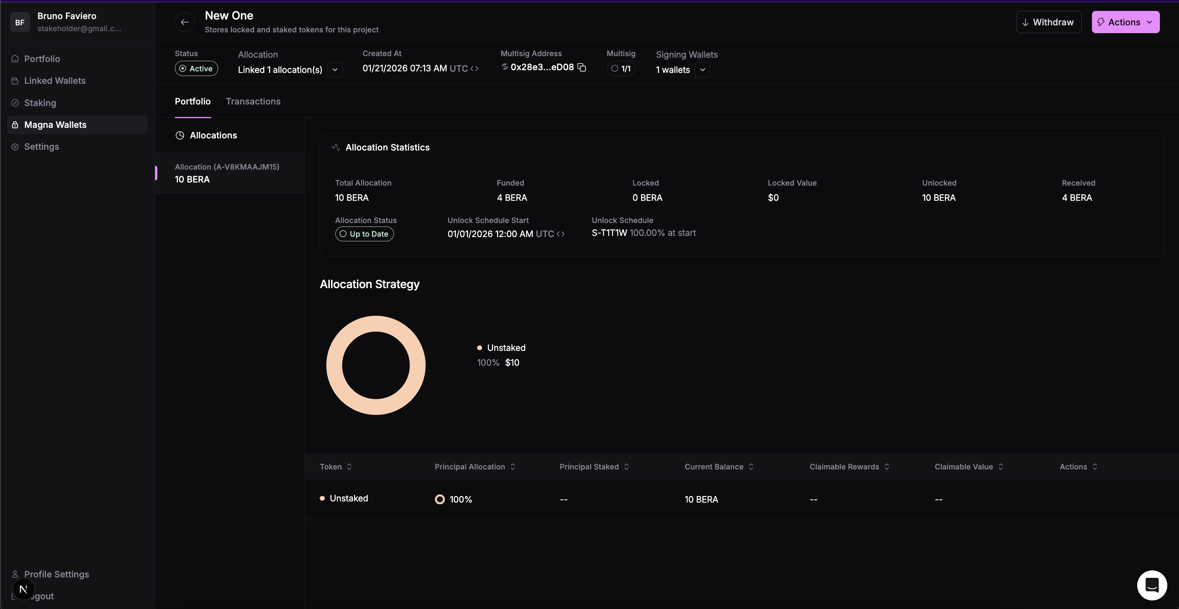Click the Withdraw button
Screen dimensions: 1179x609
click(1048, 22)
